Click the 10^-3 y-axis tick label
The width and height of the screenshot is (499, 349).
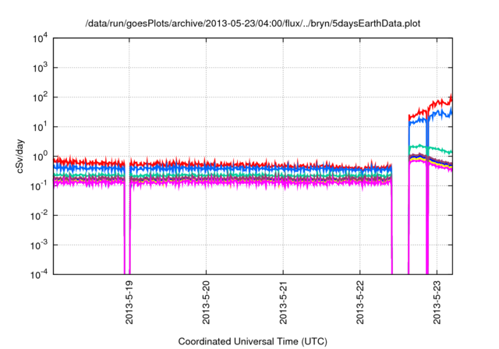click(39, 245)
